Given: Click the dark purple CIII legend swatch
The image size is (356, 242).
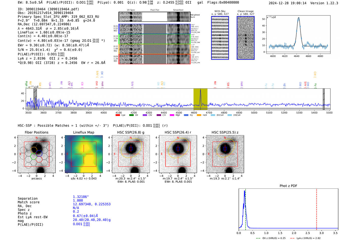Looking at the screenshot, I should [159, 115].
